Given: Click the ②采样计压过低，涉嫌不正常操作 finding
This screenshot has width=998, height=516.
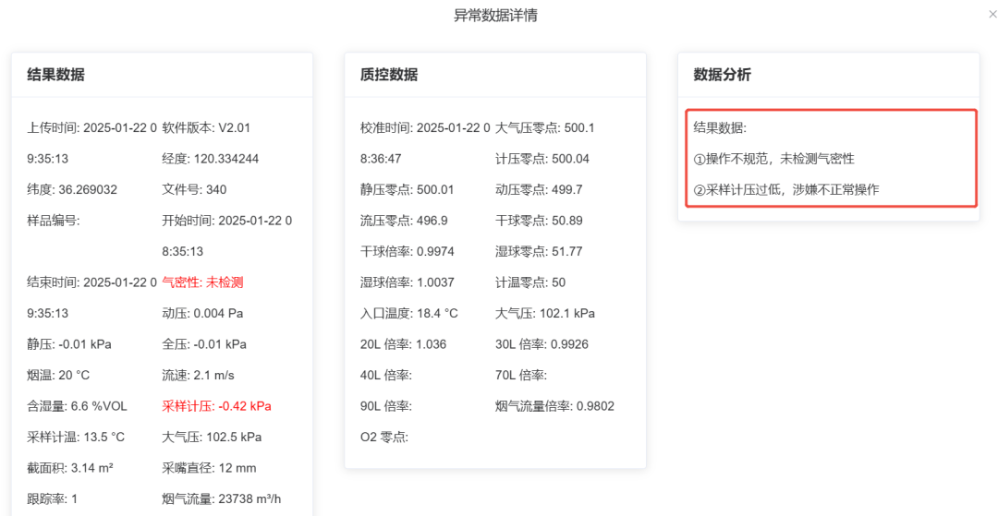Looking at the screenshot, I should click(x=786, y=189).
